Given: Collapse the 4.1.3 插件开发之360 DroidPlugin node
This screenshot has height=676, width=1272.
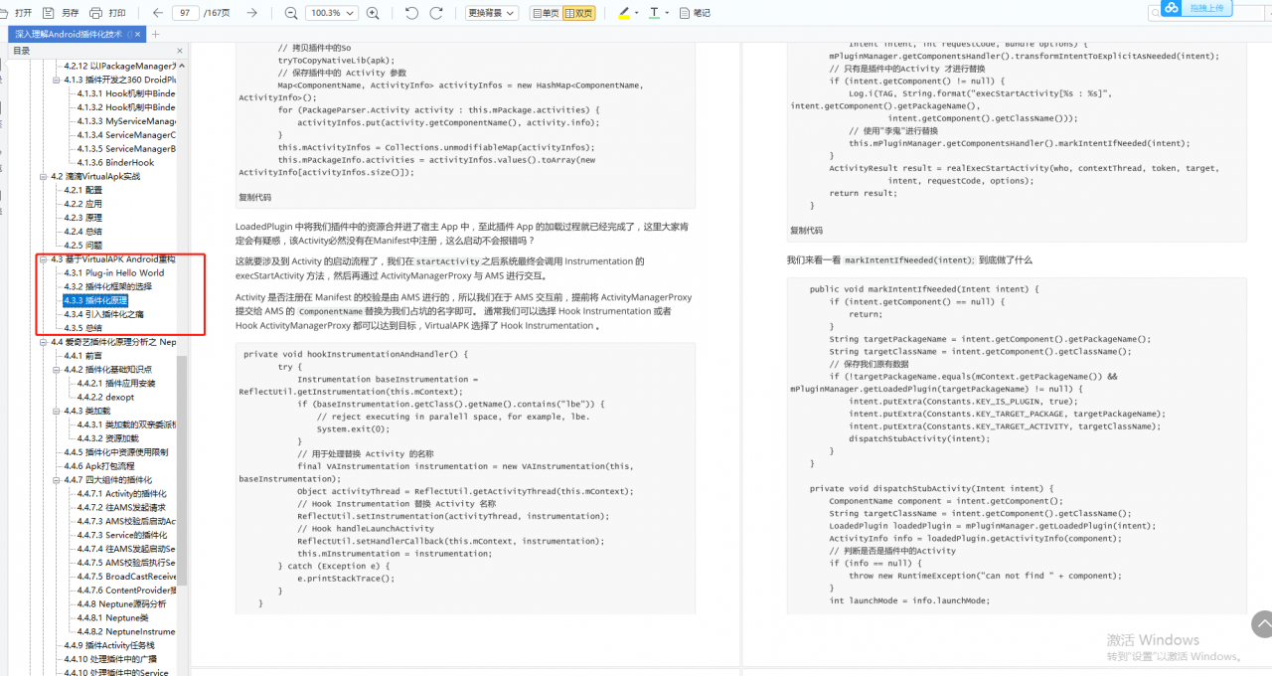Looking at the screenshot, I should [57, 80].
